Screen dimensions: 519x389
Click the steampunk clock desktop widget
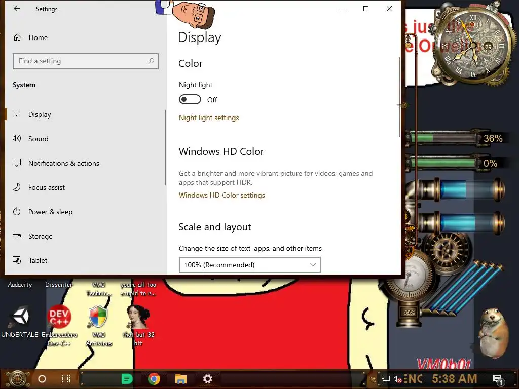[x=473, y=46]
